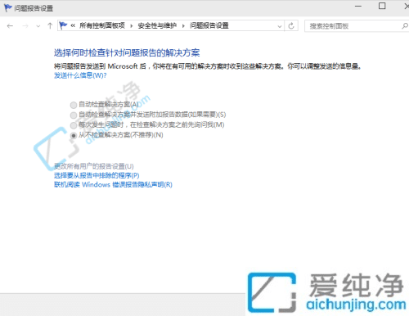The width and height of the screenshot is (409, 316).
Task: Maximize the 问题报告设置 window
Action: [x=382, y=6]
